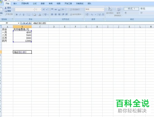This screenshot has height=117, width=154.
Task: Switch to the 视图 (View) tab
Action: (x=59, y=3)
